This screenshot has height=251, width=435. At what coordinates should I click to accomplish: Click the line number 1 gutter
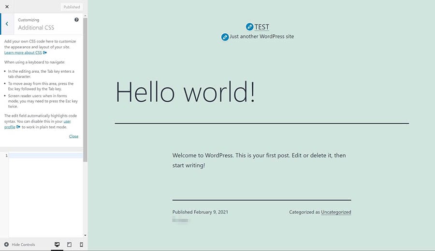(x=6, y=156)
